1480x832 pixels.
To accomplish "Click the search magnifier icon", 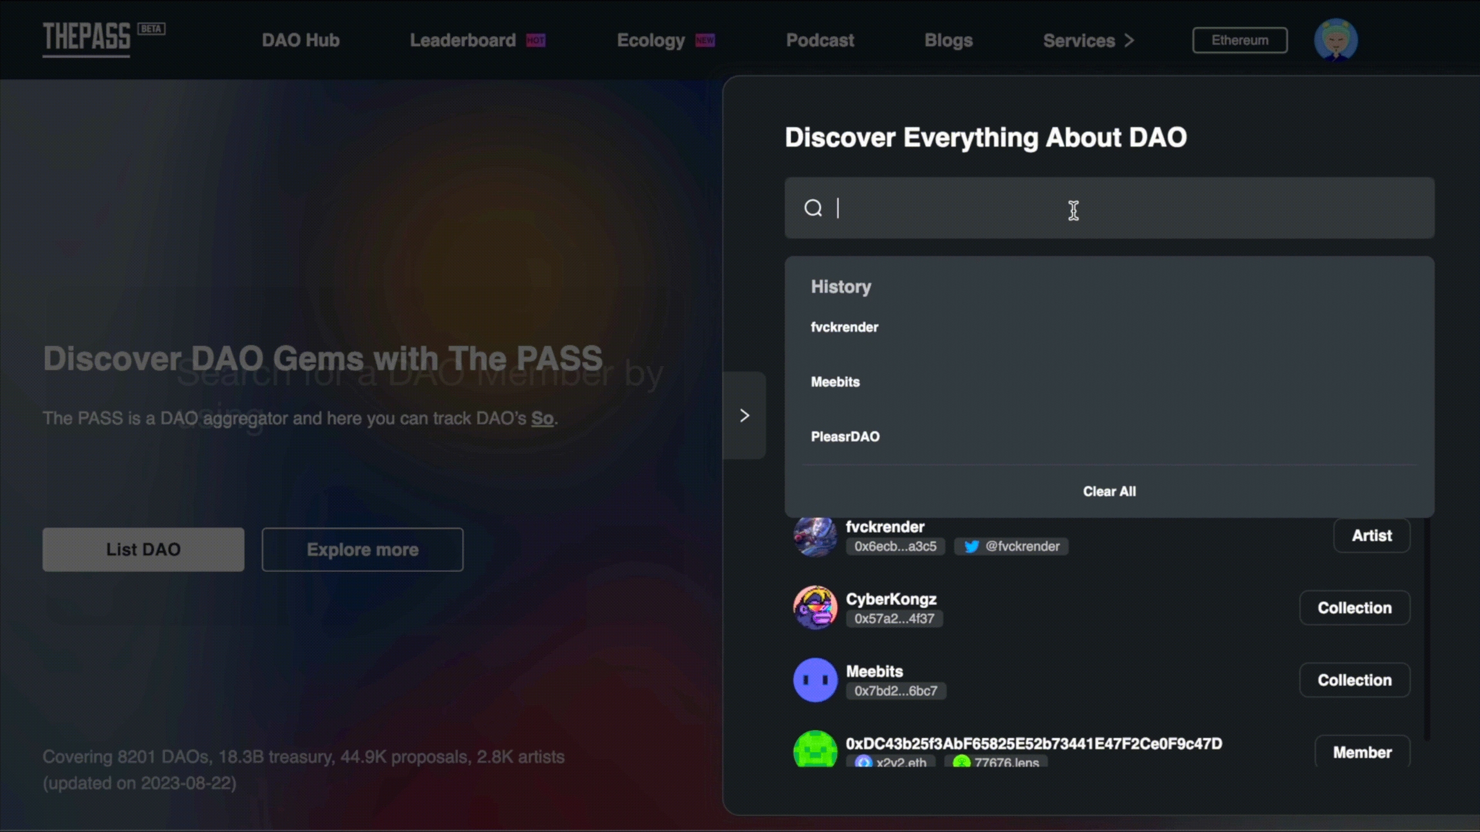I will point(813,208).
